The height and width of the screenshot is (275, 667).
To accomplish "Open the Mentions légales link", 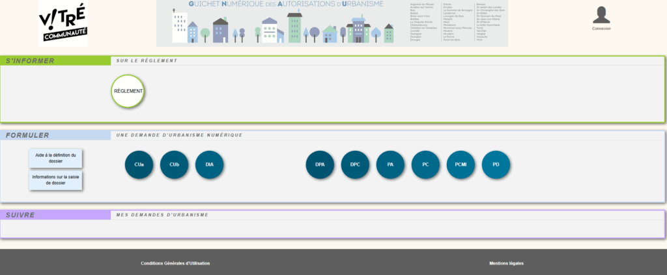I will point(506,263).
